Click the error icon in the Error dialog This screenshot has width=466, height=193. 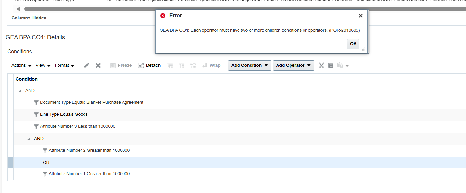(x=163, y=15)
